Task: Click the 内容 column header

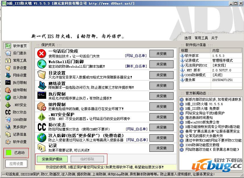Action: (x=226, y=50)
